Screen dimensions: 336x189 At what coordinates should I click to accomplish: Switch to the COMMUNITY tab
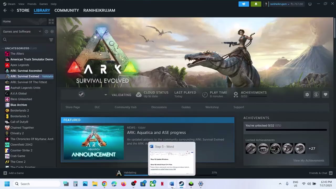tap(67, 10)
